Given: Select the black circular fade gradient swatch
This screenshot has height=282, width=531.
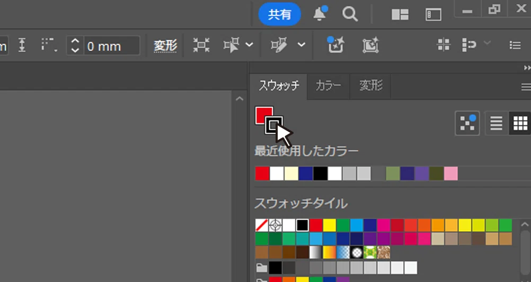Looking at the screenshot, I should click(x=357, y=252).
